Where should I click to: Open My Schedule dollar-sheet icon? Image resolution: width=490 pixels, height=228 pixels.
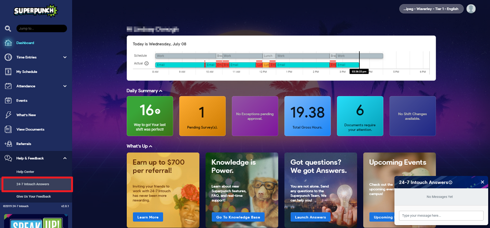coord(8,72)
